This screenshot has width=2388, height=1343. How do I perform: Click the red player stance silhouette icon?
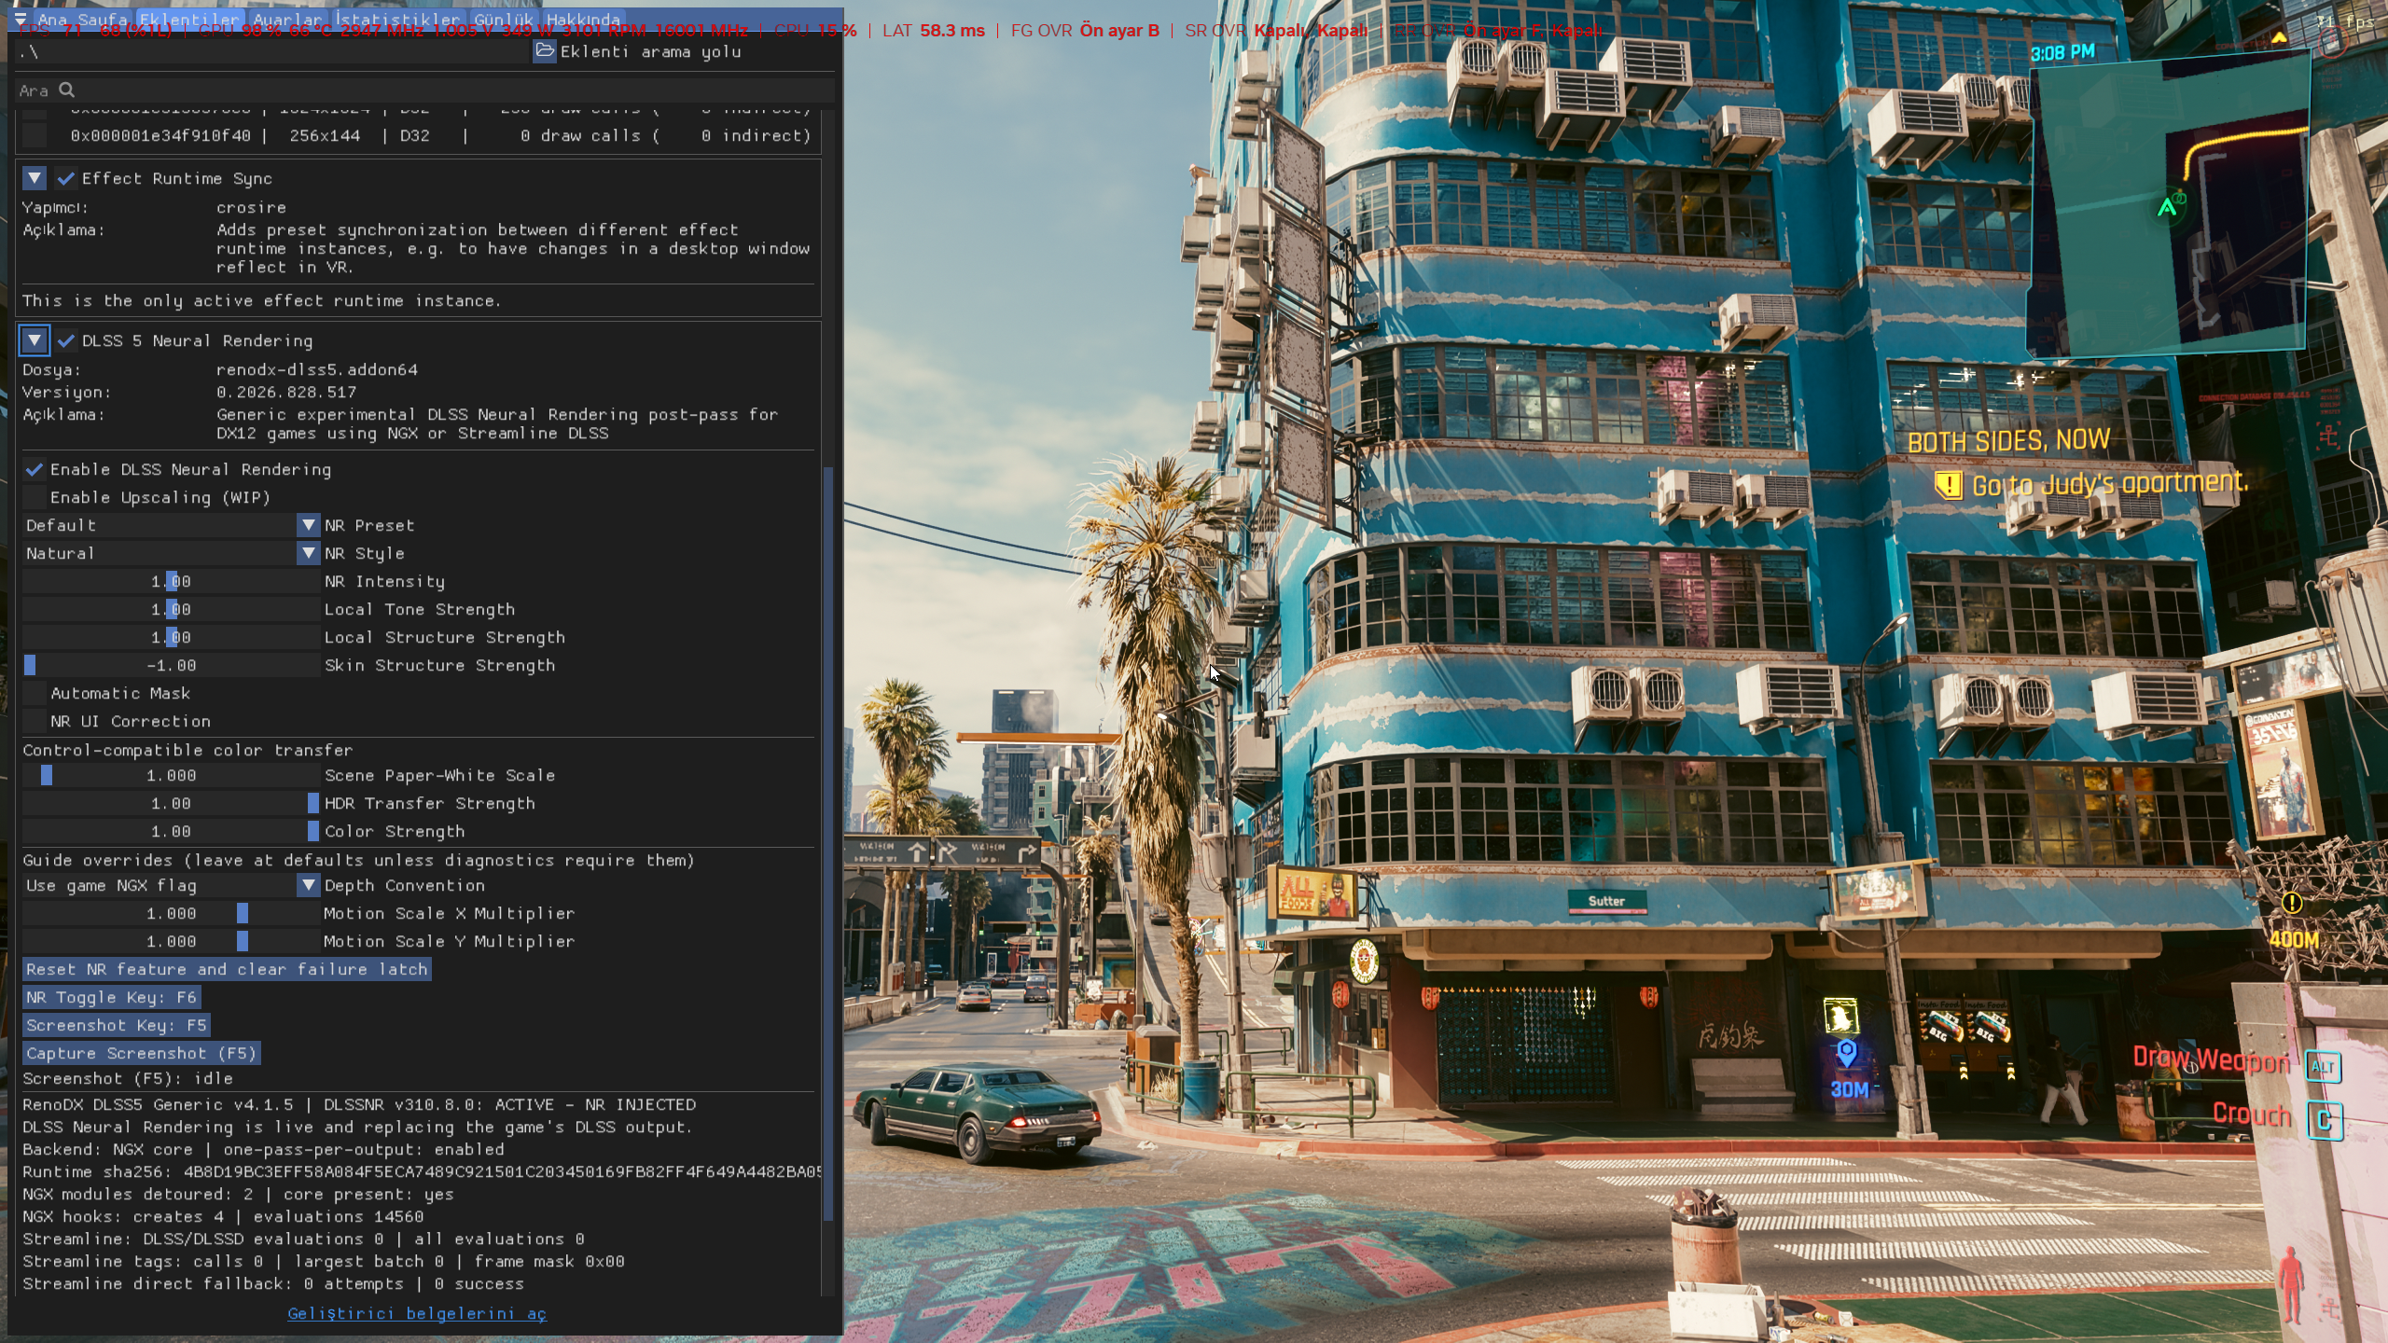pos(2290,1285)
